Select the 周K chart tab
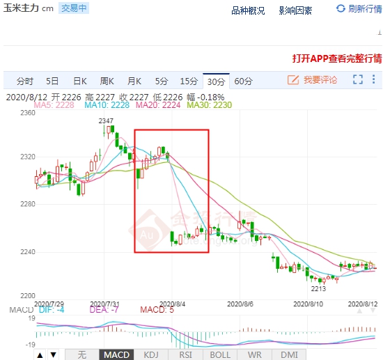The width and height of the screenshot is (383, 360). (107, 81)
